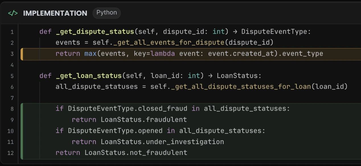The image size is (361, 166).
Task: Click the DisputeEventType return type annotation on line 1
Action: point(274,32)
